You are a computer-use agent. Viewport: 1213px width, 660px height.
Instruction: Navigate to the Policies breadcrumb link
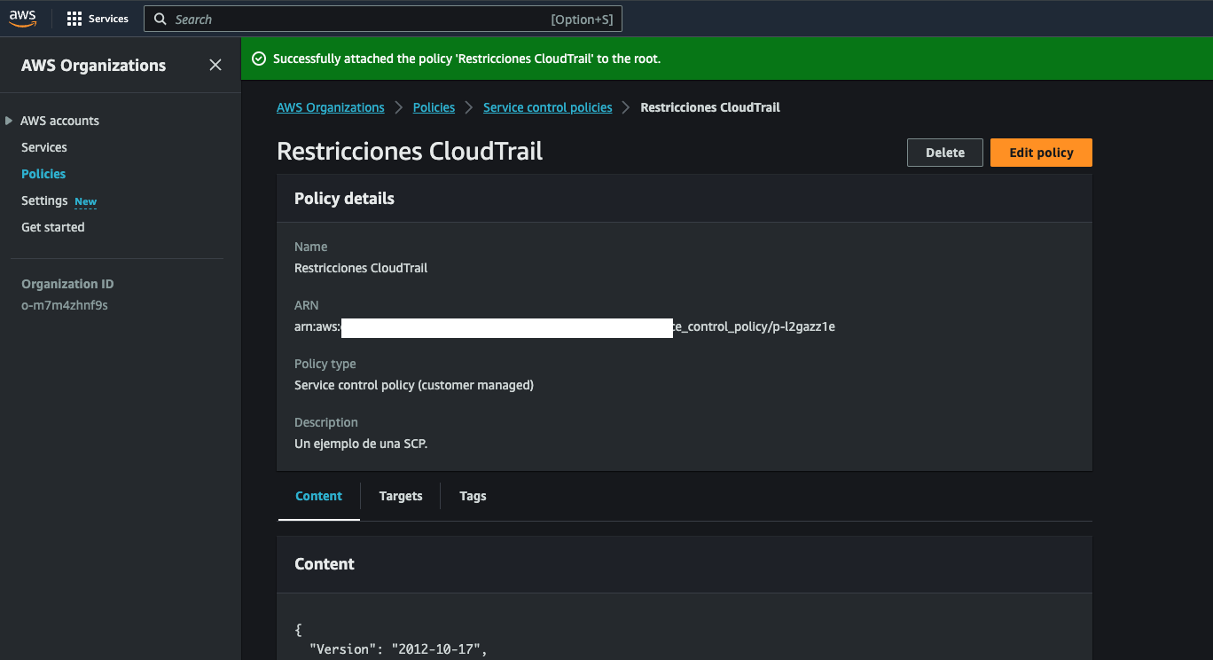[434, 107]
